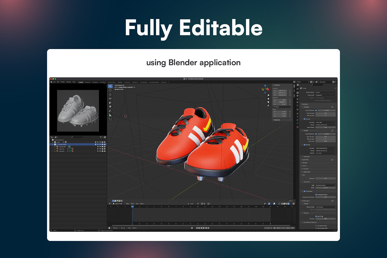
Task: Click the timeline play button
Action: click(x=203, y=228)
